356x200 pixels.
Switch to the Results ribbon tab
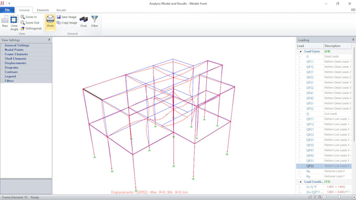pyautogui.click(x=61, y=10)
